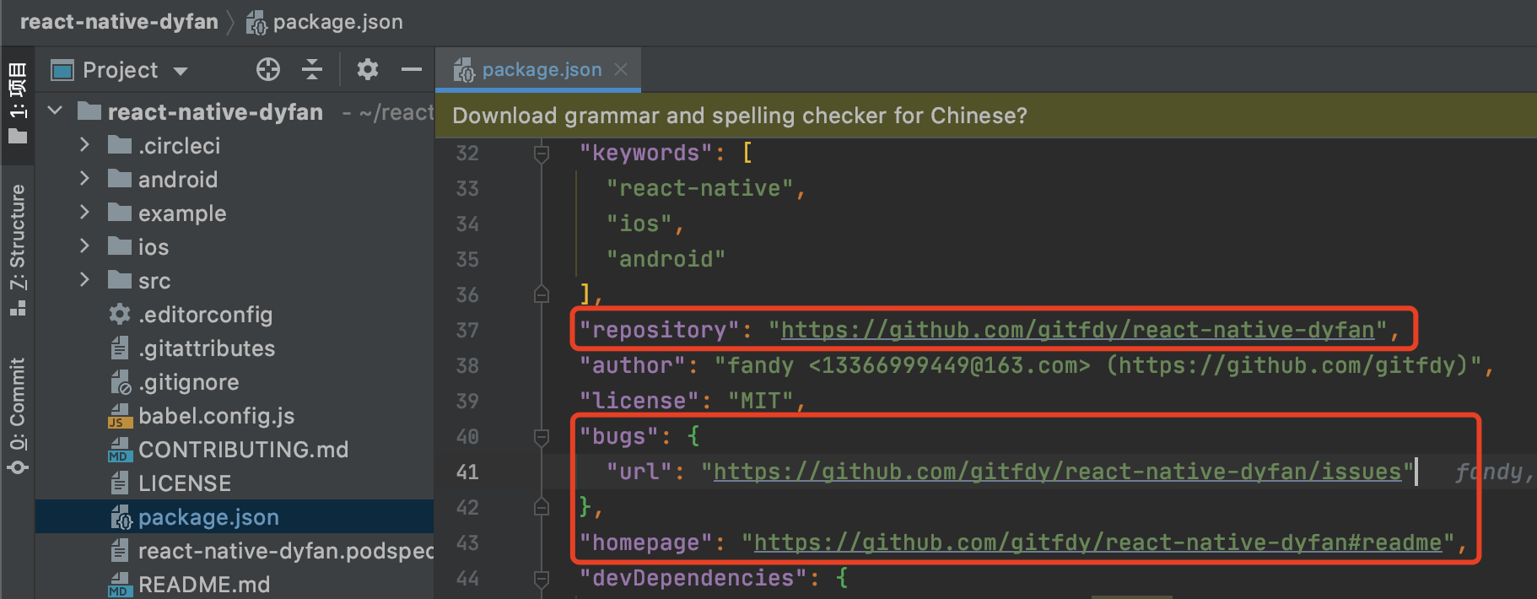The height and width of the screenshot is (599, 1537).
Task: Click the "keywords" key on line 32
Action: (645, 153)
